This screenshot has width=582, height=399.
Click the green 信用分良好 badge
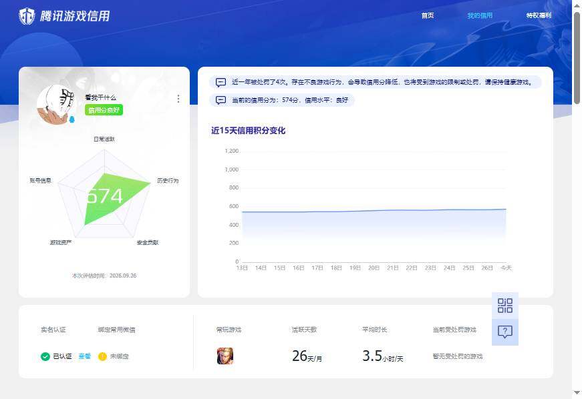(104, 110)
